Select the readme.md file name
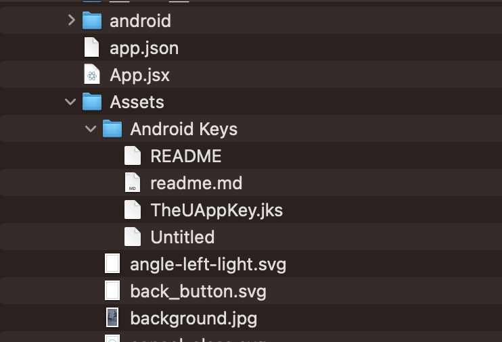 coord(196,183)
